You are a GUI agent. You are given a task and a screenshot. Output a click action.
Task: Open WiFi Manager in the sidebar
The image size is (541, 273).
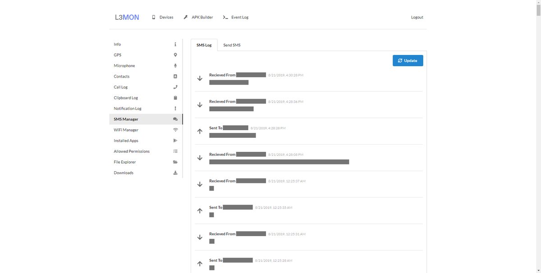tap(146, 130)
